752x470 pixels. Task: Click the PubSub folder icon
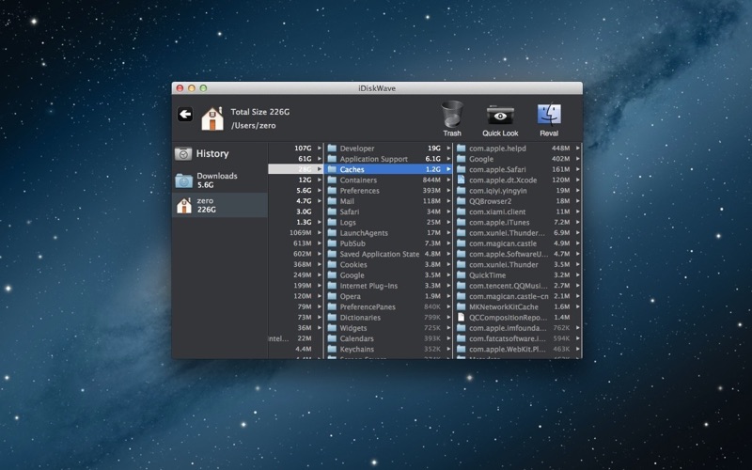(x=332, y=243)
